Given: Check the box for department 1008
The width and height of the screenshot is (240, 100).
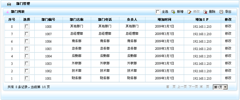Looking at the screenshot, I should (x=27, y=26).
